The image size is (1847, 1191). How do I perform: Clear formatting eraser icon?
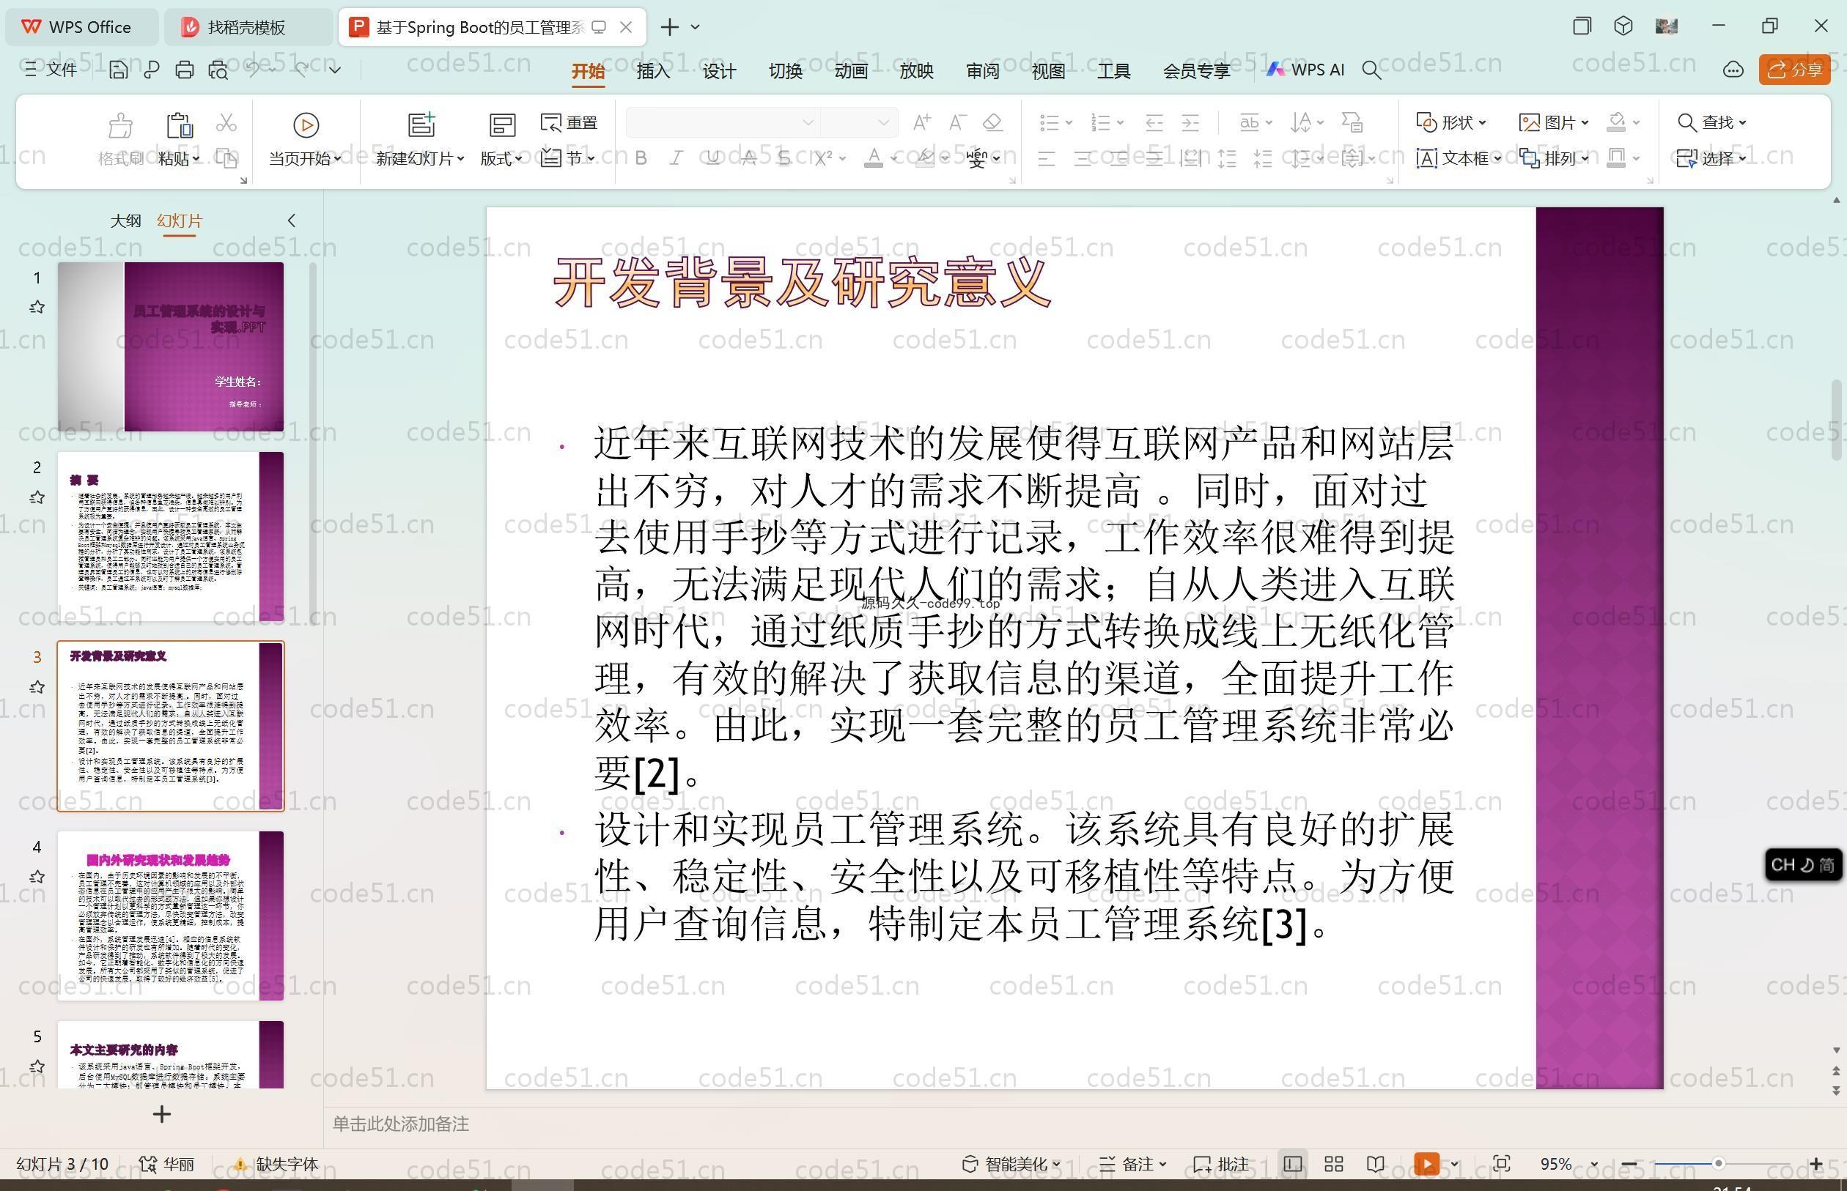[x=992, y=122]
